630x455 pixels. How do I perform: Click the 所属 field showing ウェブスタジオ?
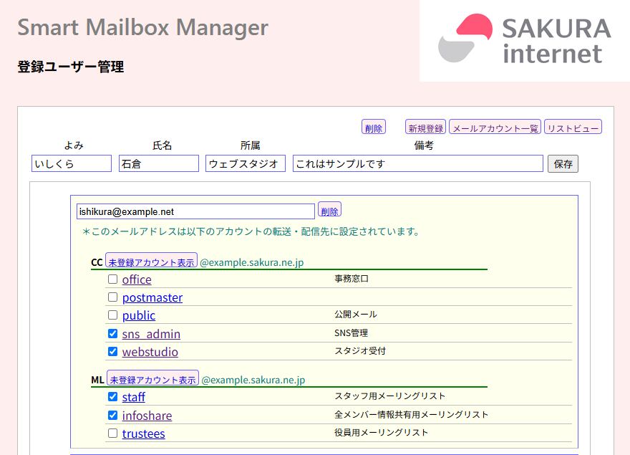245,164
